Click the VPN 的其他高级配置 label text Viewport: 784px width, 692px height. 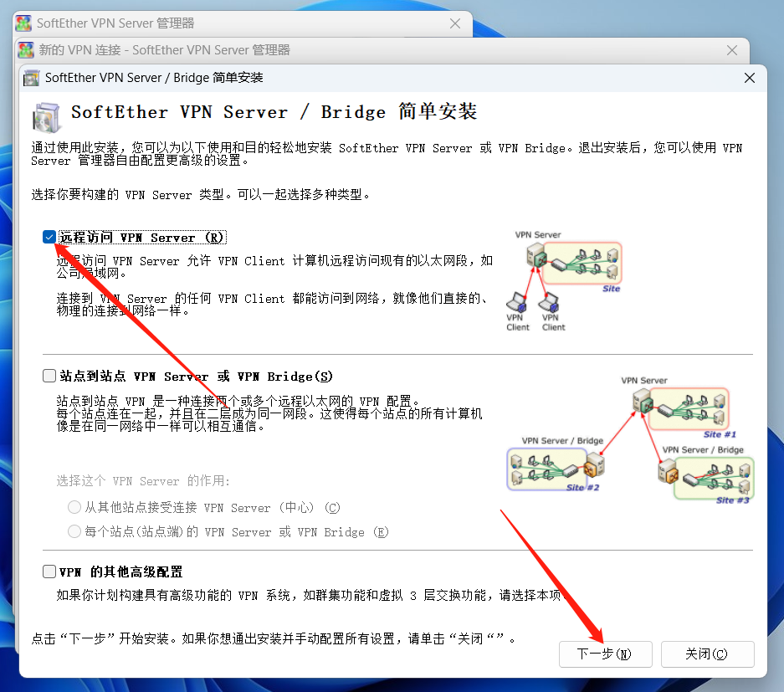[x=121, y=572]
